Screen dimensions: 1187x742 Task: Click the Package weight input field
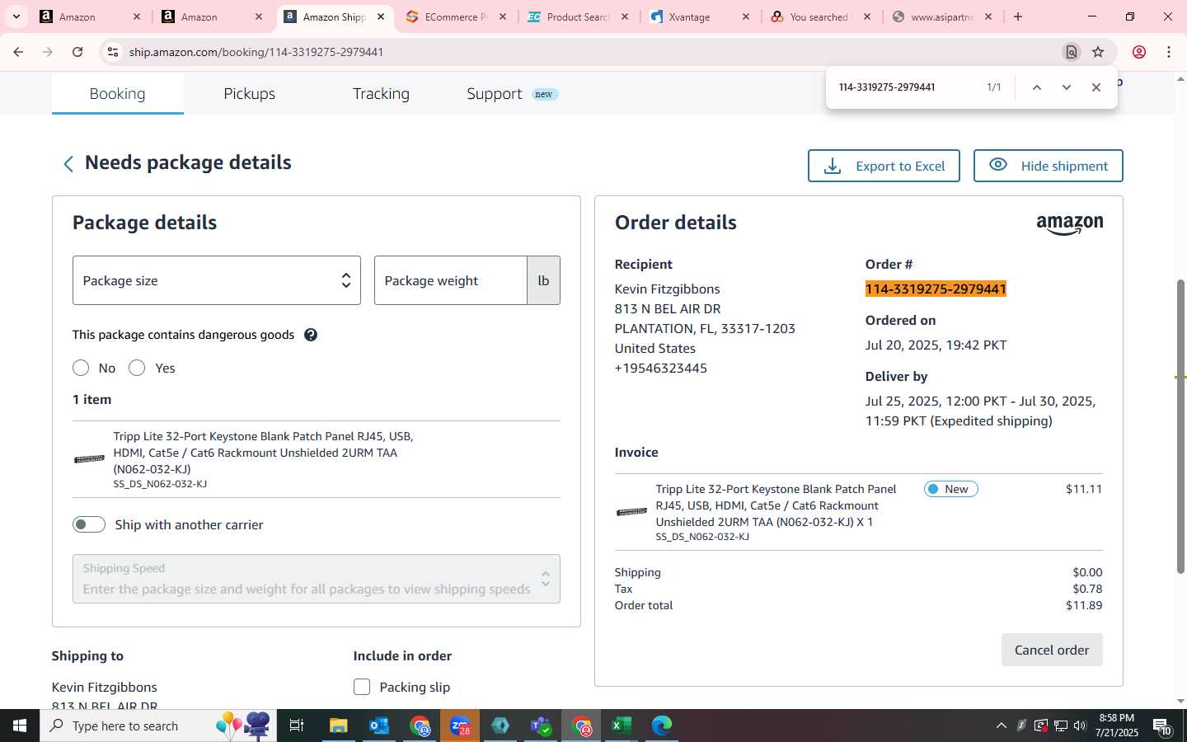point(451,280)
